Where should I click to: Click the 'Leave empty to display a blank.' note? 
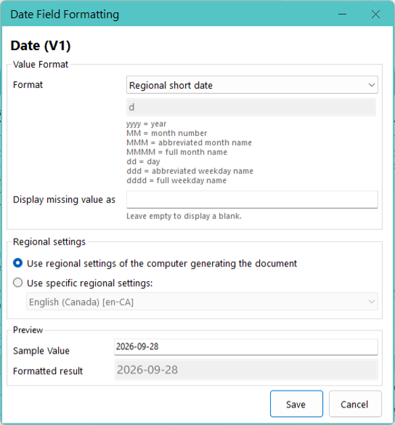pos(184,216)
